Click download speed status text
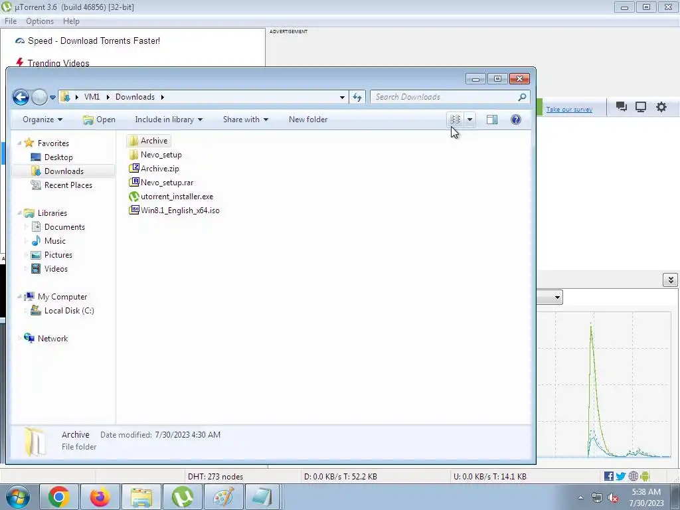This screenshot has height=510, width=680. 341,477
